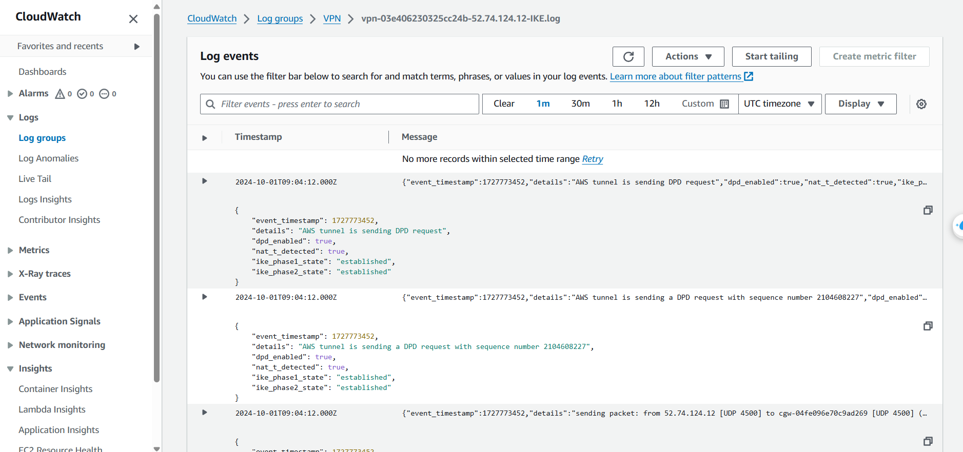This screenshot has height=452, width=963.
Task: Expand all rows via header triangle
Action: tap(205, 138)
